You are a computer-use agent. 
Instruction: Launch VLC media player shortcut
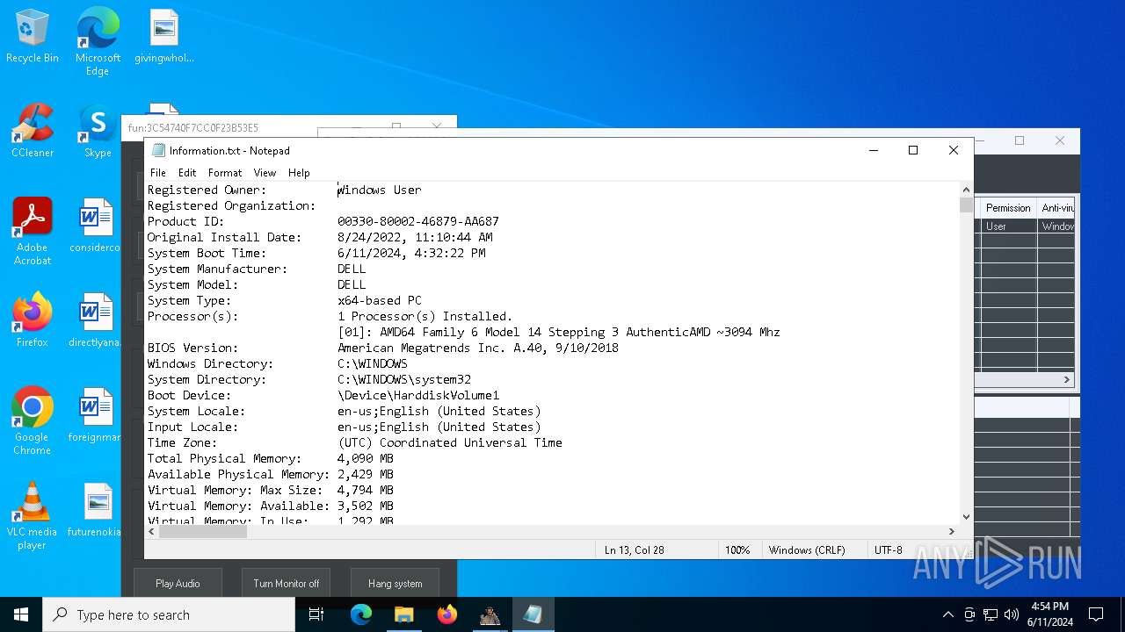(x=33, y=516)
